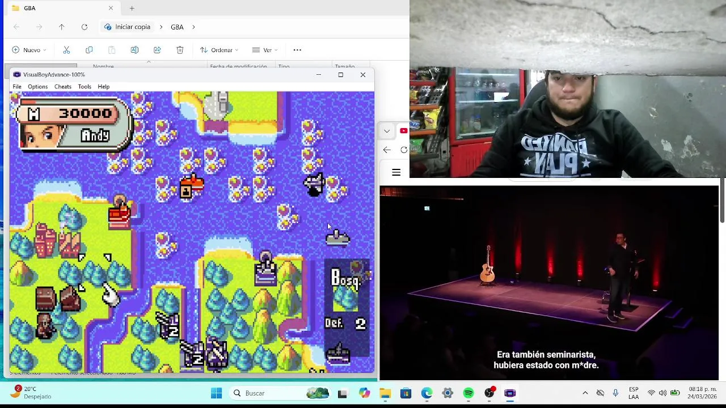This screenshot has width=726, height=408.
Task: Open the clock showing 08:18 p. m.
Action: tap(702, 393)
